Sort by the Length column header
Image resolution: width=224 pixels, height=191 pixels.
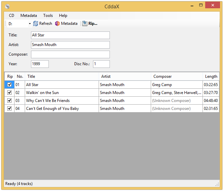click(x=211, y=76)
